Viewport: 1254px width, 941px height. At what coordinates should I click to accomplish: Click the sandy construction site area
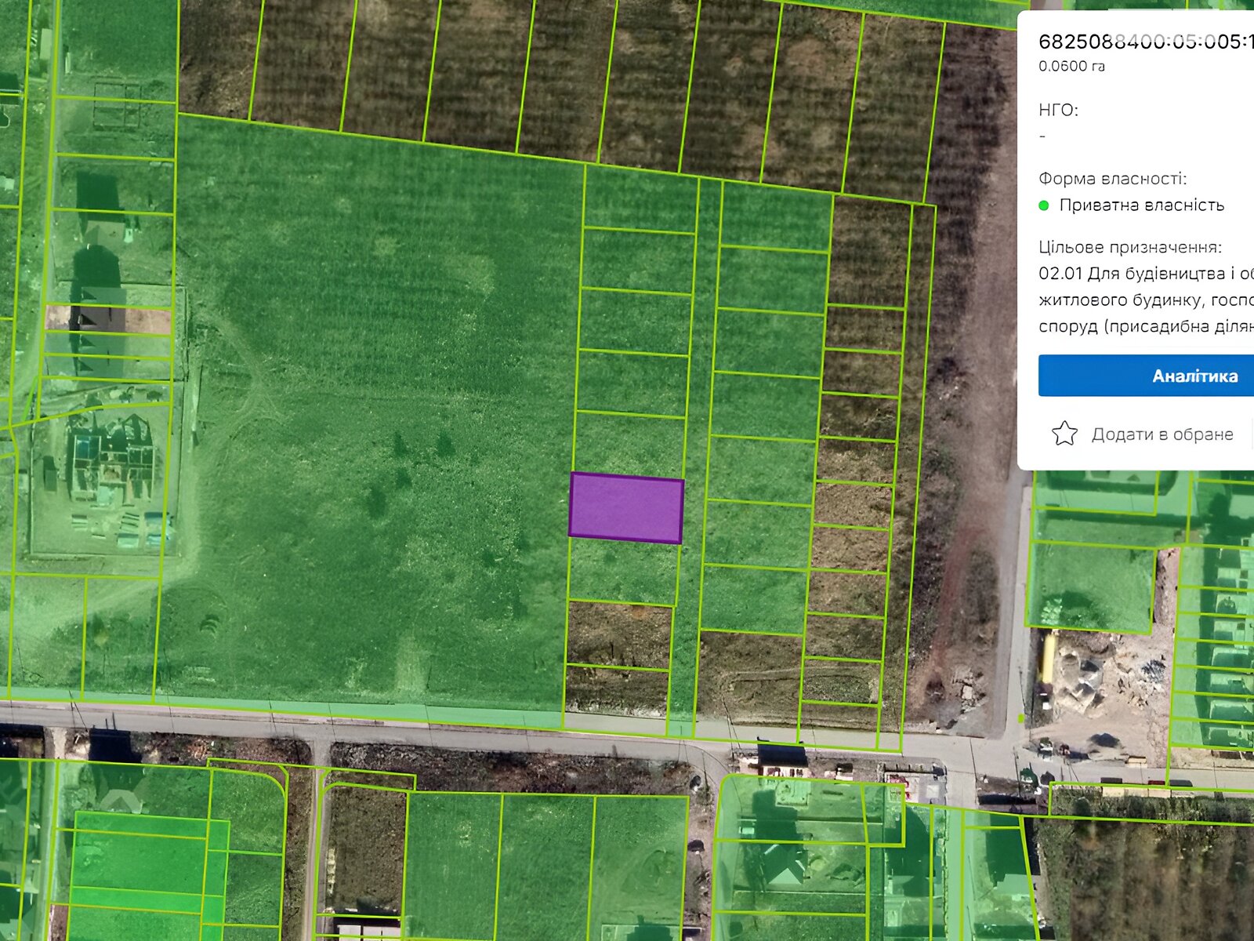tap(1113, 690)
